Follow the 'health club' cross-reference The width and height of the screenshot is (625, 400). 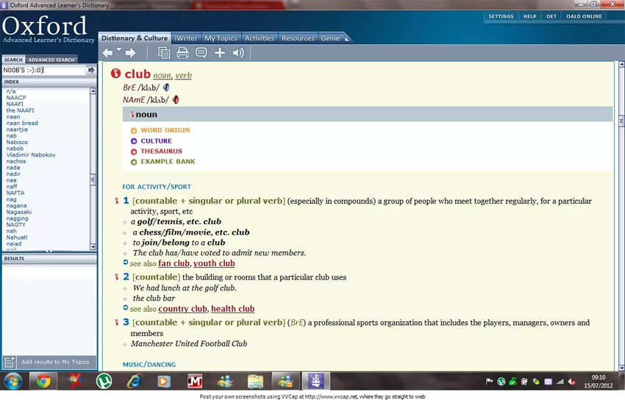point(233,309)
